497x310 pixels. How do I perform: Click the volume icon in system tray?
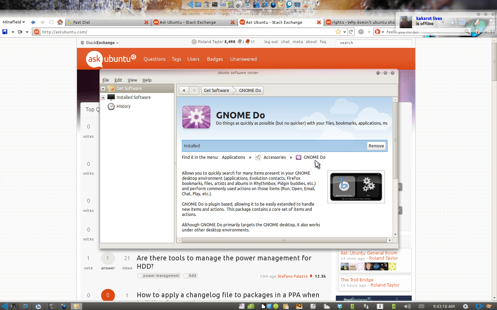[407, 306]
